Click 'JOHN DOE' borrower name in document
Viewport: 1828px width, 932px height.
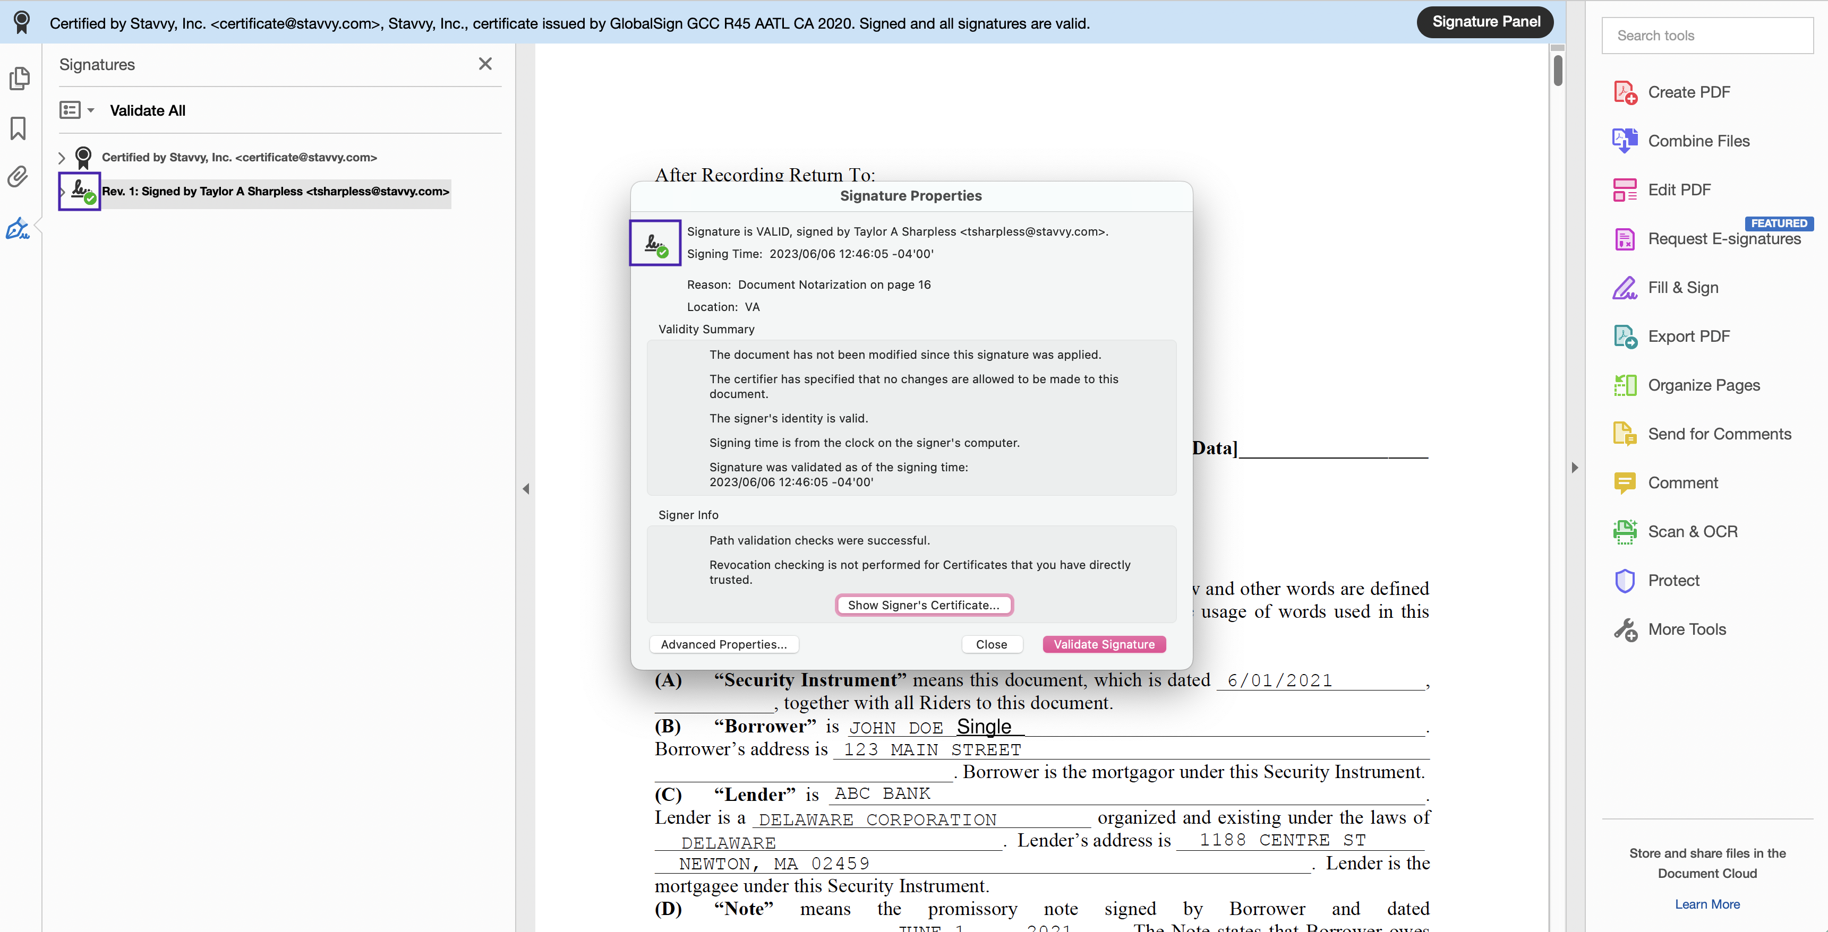tap(896, 728)
